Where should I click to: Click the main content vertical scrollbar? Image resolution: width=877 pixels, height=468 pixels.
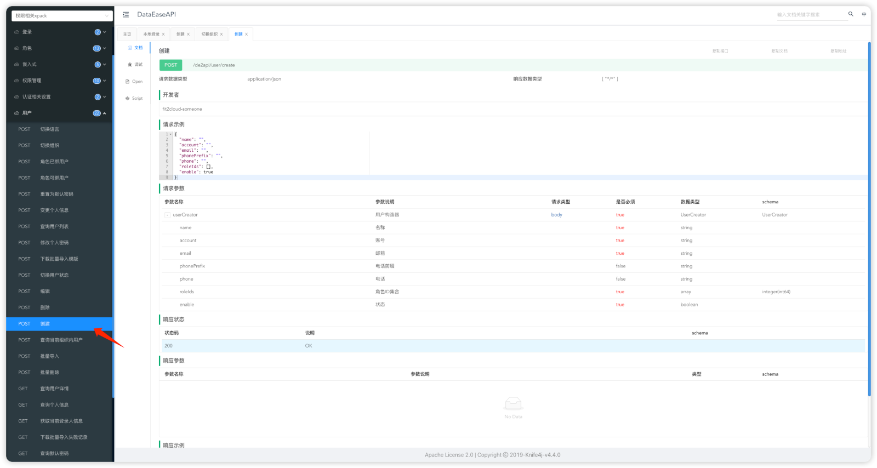(x=869, y=219)
